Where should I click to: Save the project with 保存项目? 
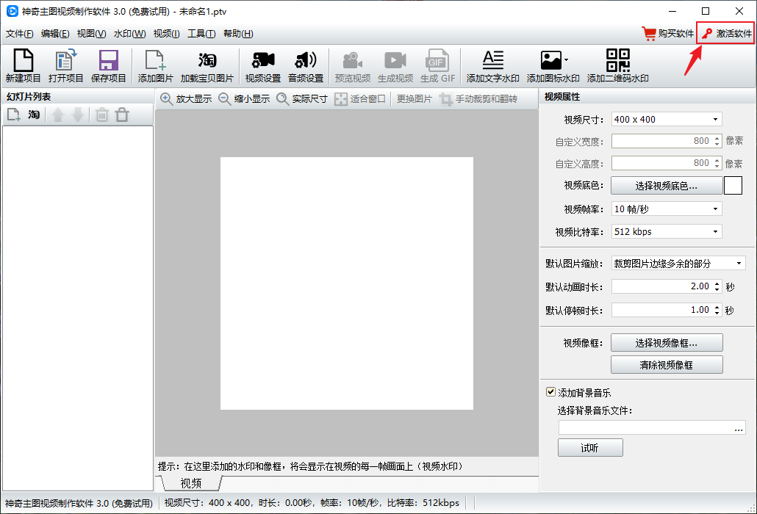click(x=109, y=65)
